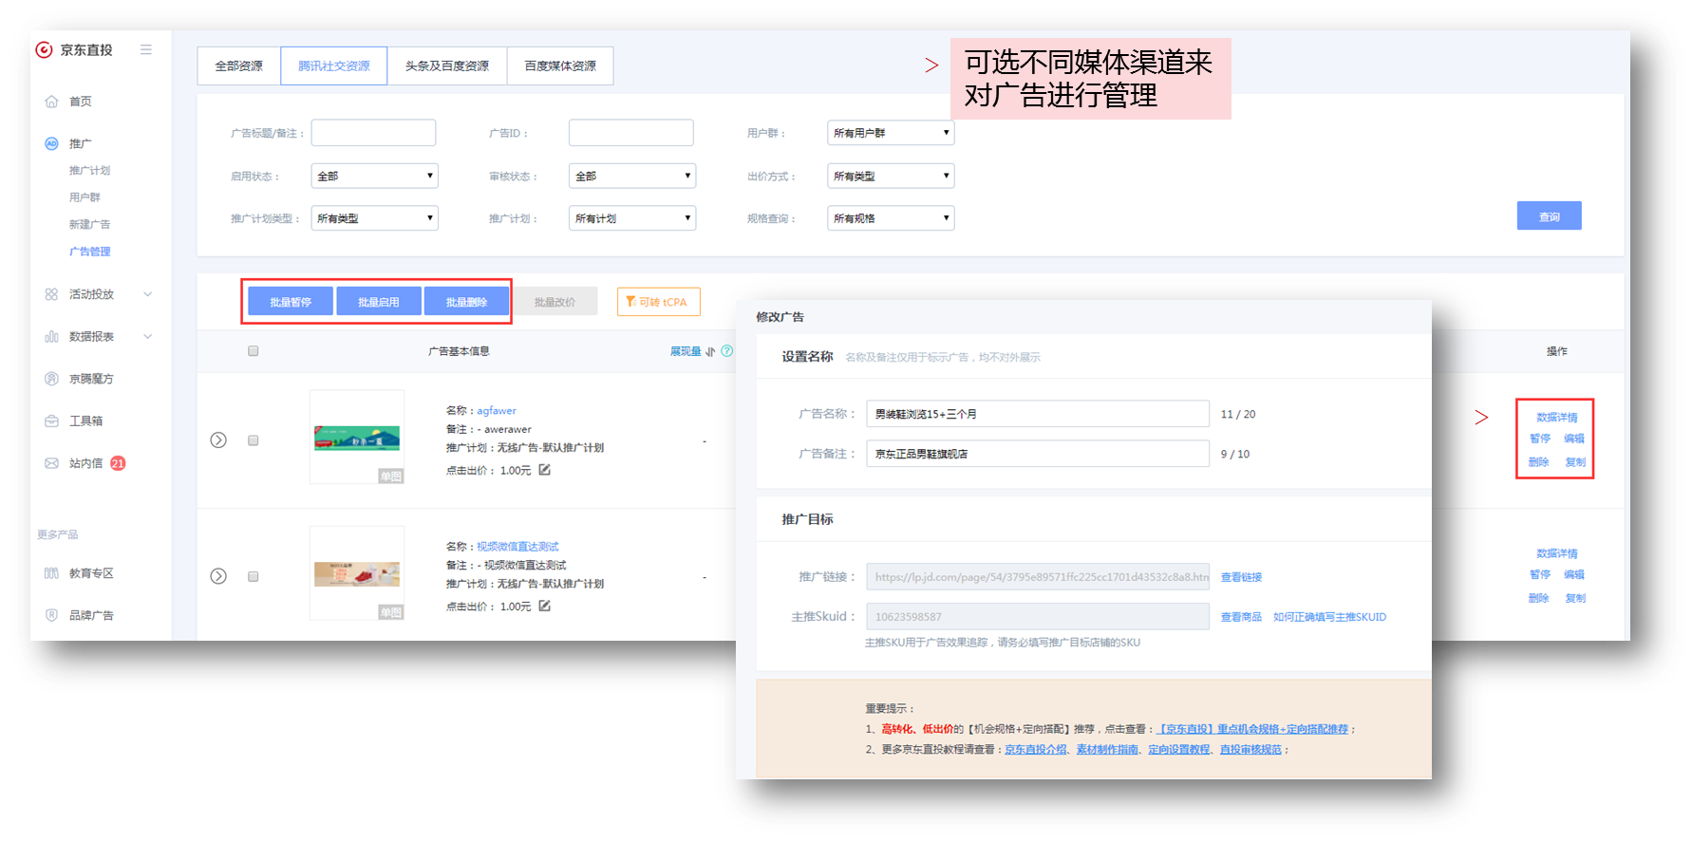Open the 规格查询 dropdown 所有规格
The height and width of the screenshot is (841, 1692).
click(891, 218)
